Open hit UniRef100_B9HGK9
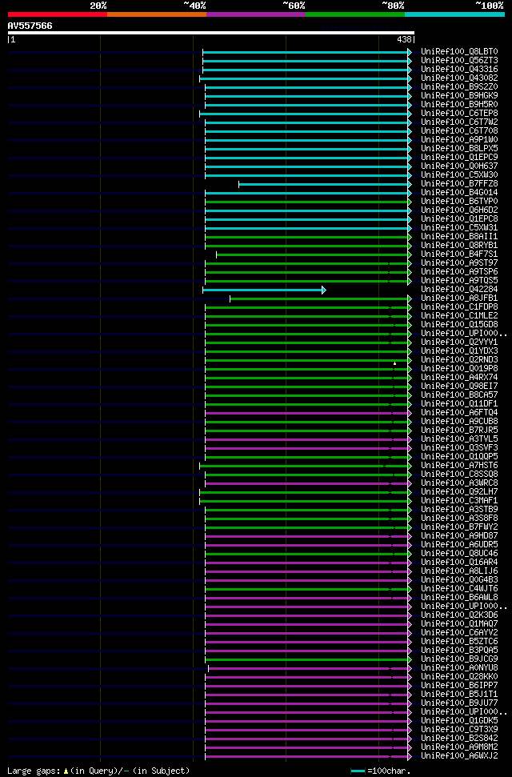 pyautogui.click(x=459, y=96)
